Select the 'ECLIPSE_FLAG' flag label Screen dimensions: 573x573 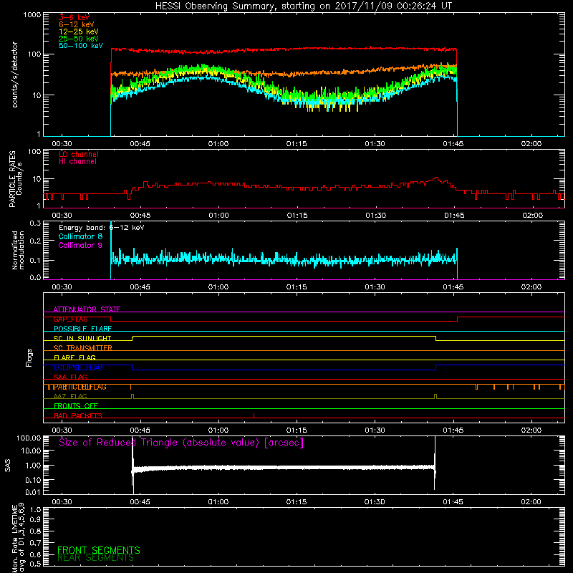(x=78, y=367)
